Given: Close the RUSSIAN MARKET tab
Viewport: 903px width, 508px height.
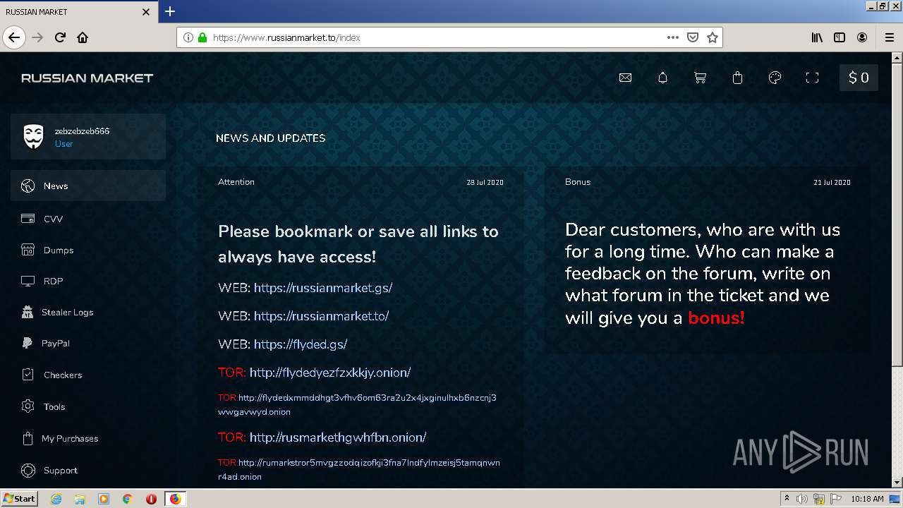Looking at the screenshot, I should 146,12.
